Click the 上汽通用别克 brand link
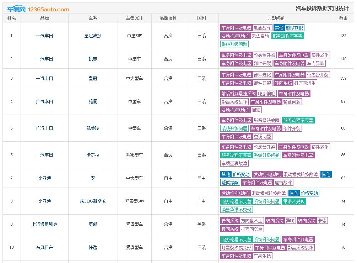 pos(44,225)
